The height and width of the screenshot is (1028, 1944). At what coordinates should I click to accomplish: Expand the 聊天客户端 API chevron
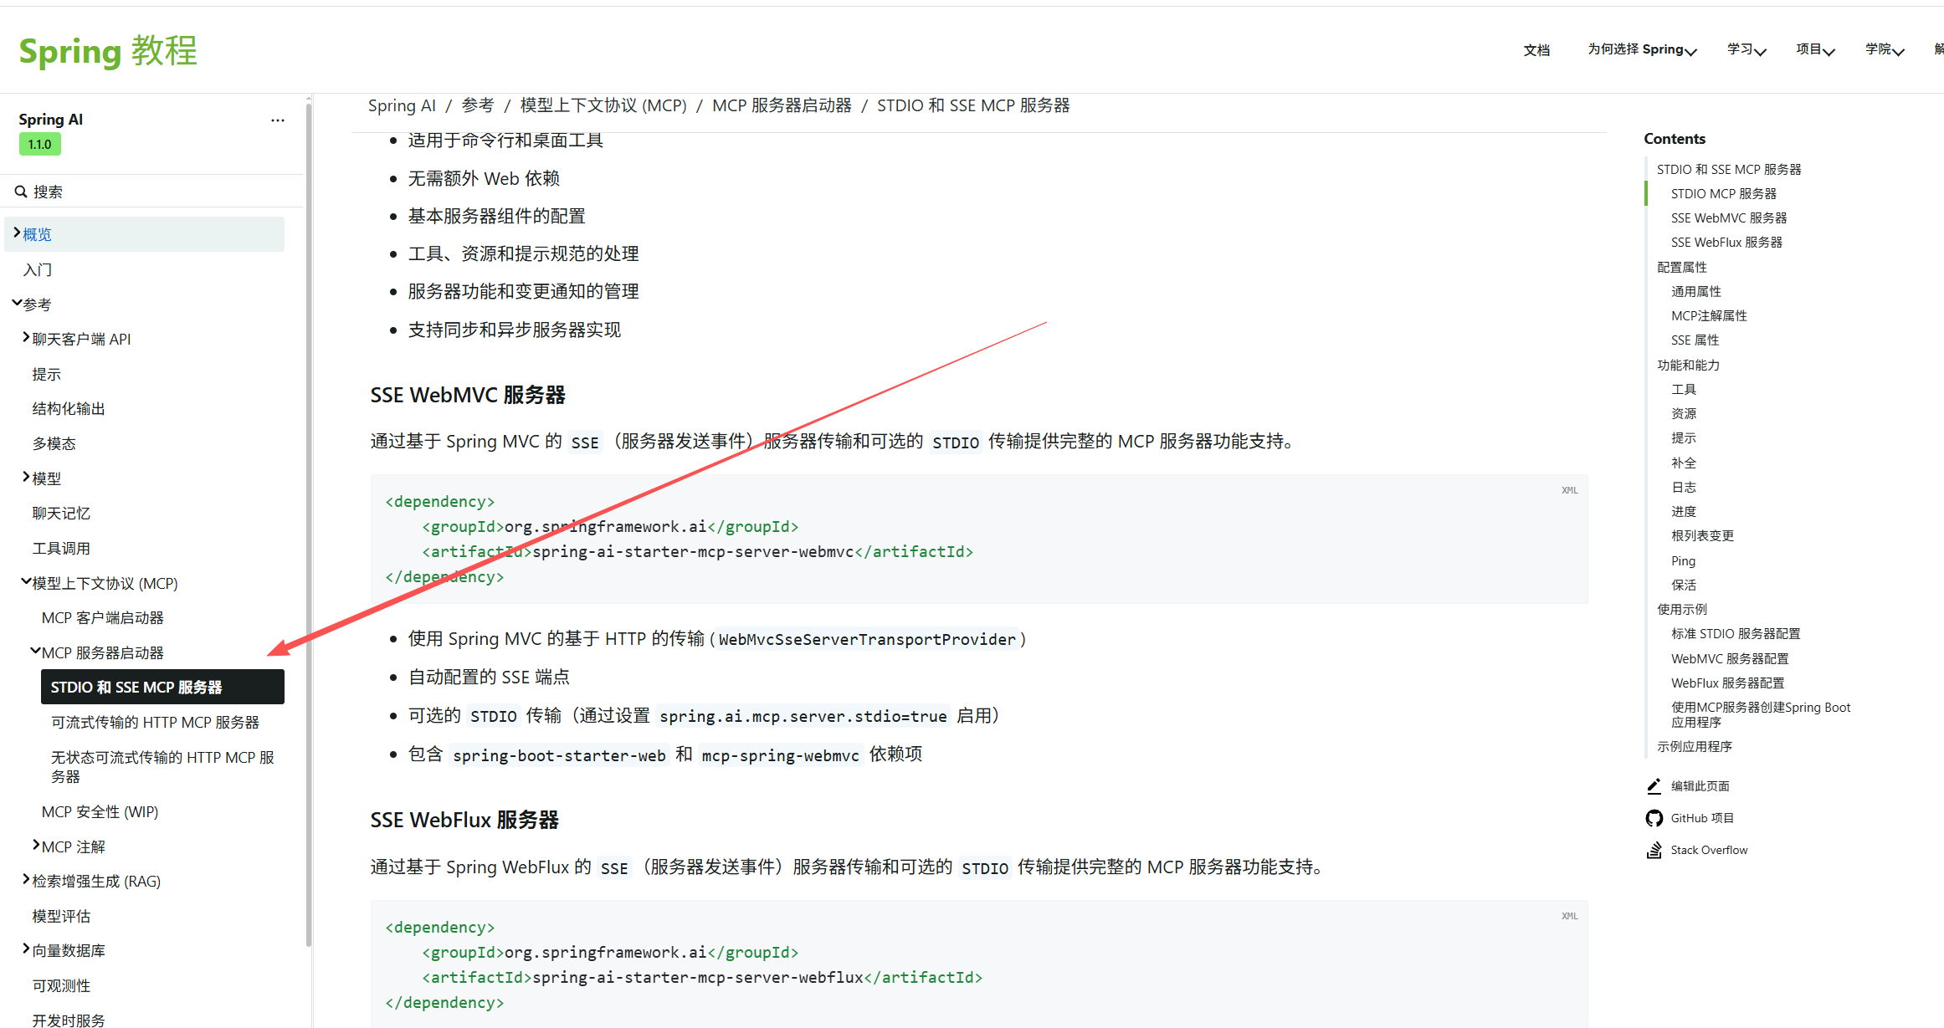[x=26, y=338]
